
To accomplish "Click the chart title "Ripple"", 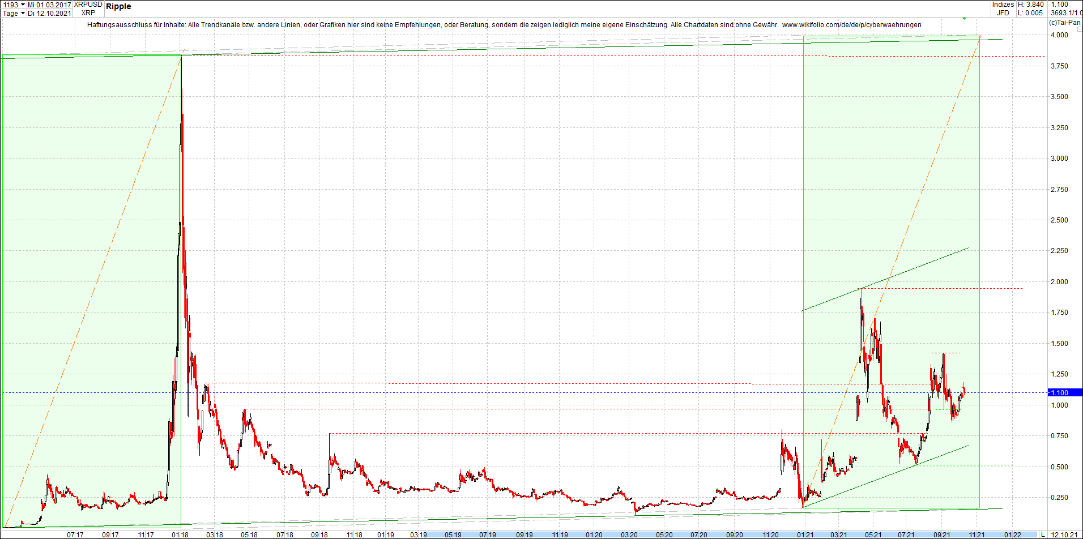I will tap(120, 7).
